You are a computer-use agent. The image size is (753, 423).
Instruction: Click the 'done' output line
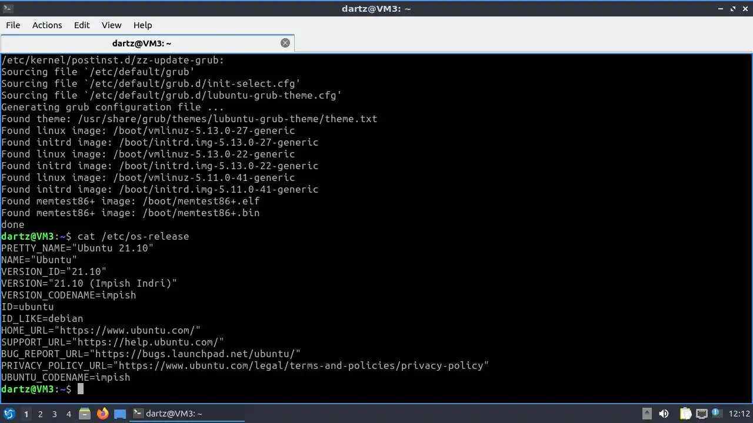pos(12,224)
